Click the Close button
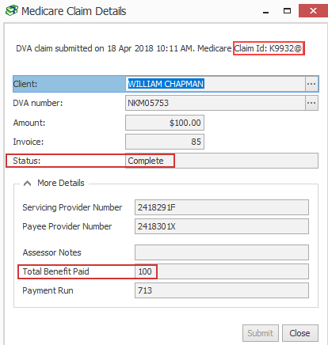Viewport: 328px width, 345px height. coord(300,333)
